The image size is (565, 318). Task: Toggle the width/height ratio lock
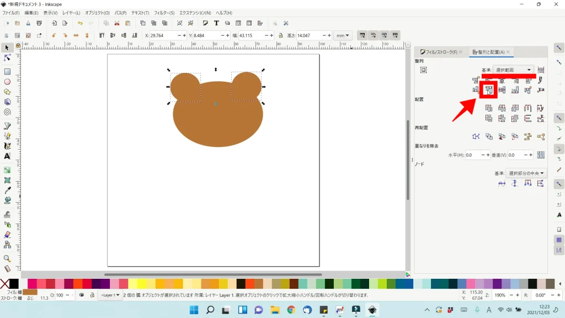click(x=281, y=35)
